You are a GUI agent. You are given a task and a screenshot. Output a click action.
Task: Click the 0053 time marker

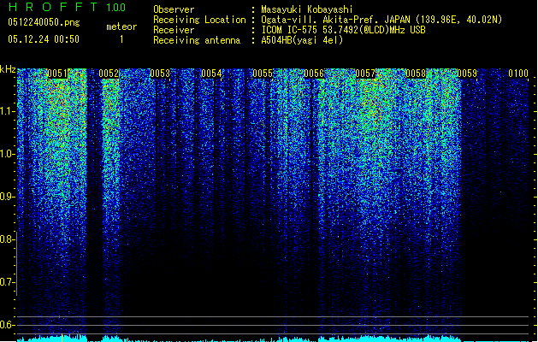(x=160, y=74)
